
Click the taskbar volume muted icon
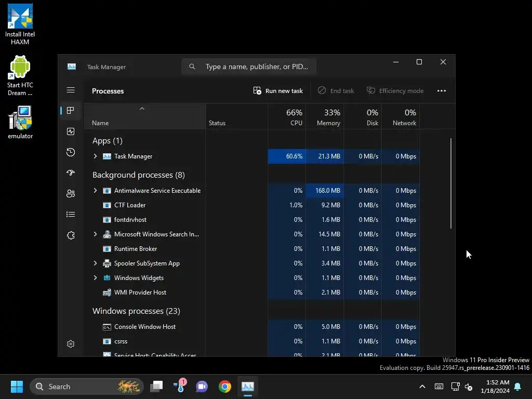(469, 387)
